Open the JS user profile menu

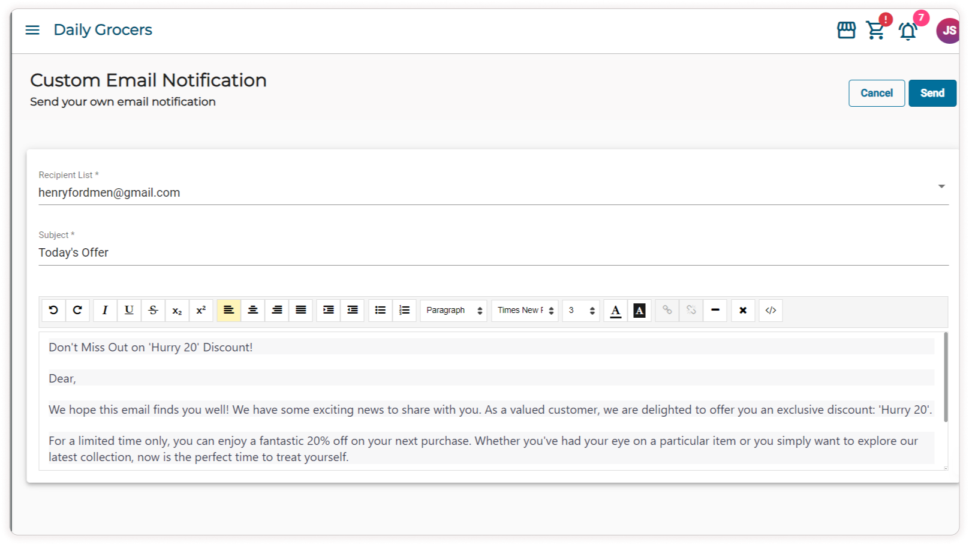coord(948,31)
